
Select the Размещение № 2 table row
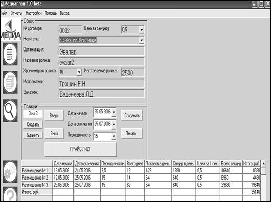coord(141,178)
